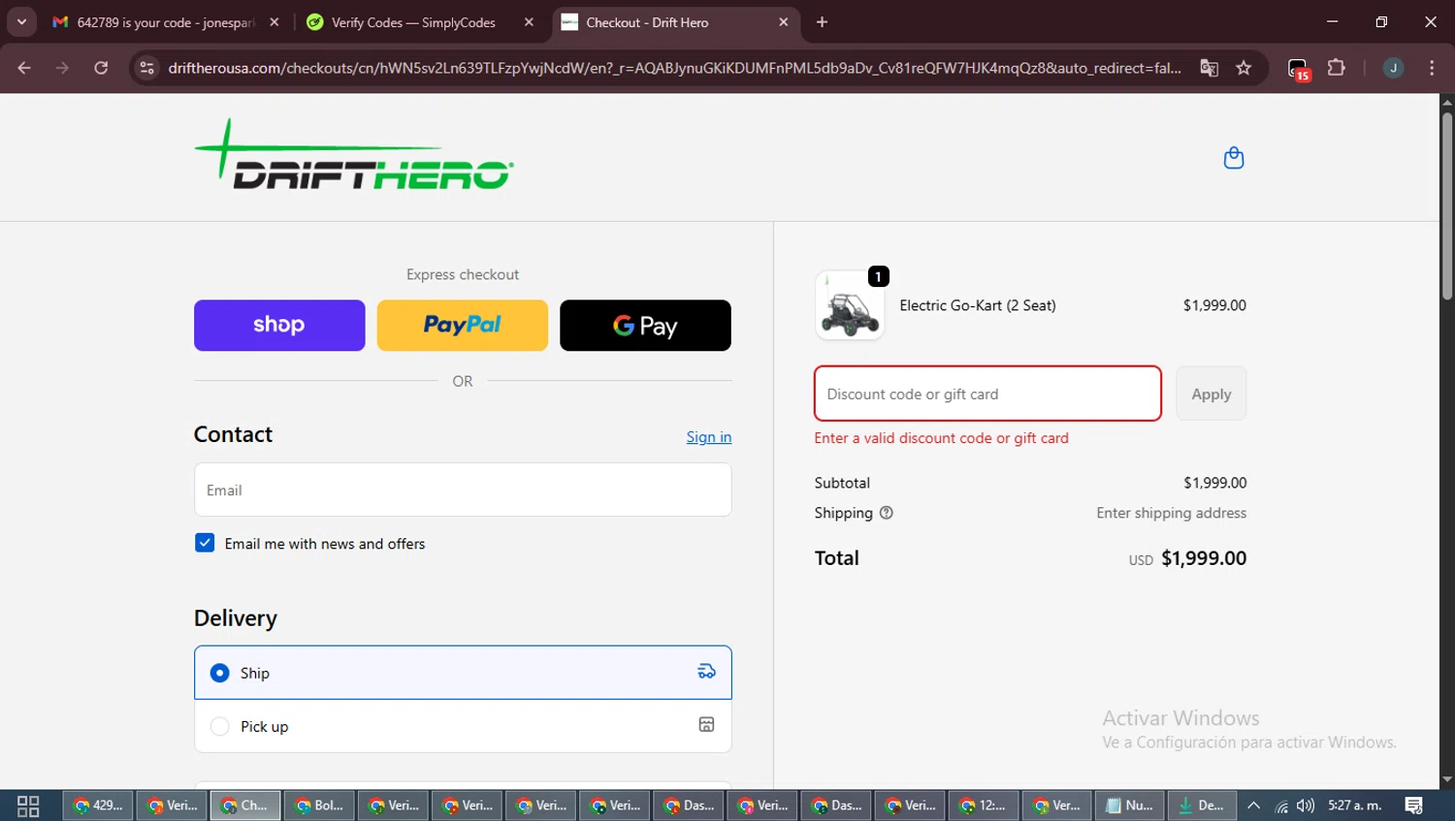The width and height of the screenshot is (1455, 821).
Task: Open the taskbar clock 5:27 a. m.
Action: pyautogui.click(x=1354, y=805)
